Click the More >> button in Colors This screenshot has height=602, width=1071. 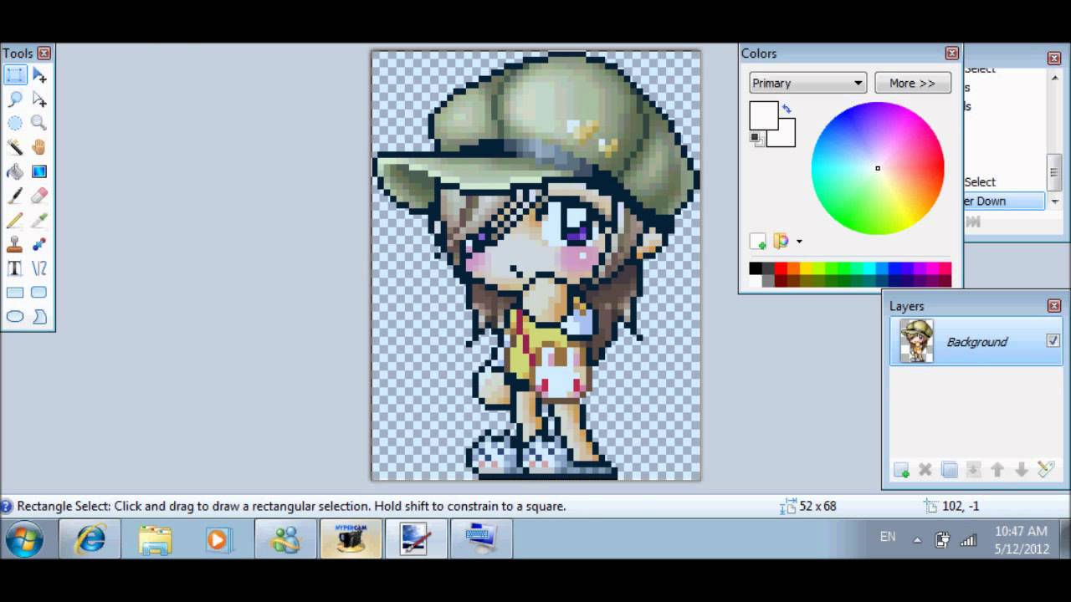click(912, 83)
